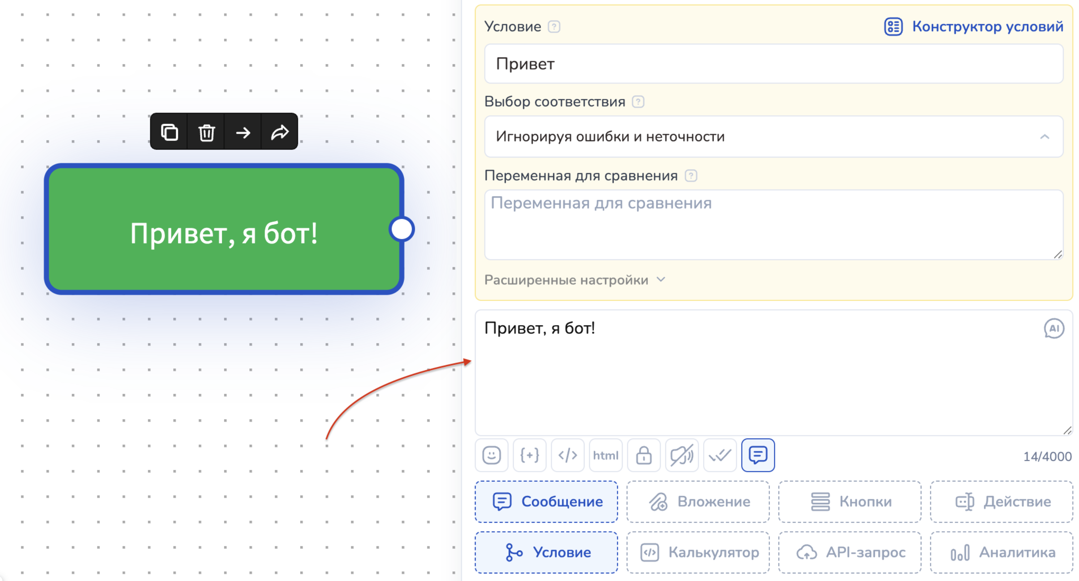The width and height of the screenshot is (1079, 581).
Task: Expand Расширенные настройки section
Action: pos(574,280)
